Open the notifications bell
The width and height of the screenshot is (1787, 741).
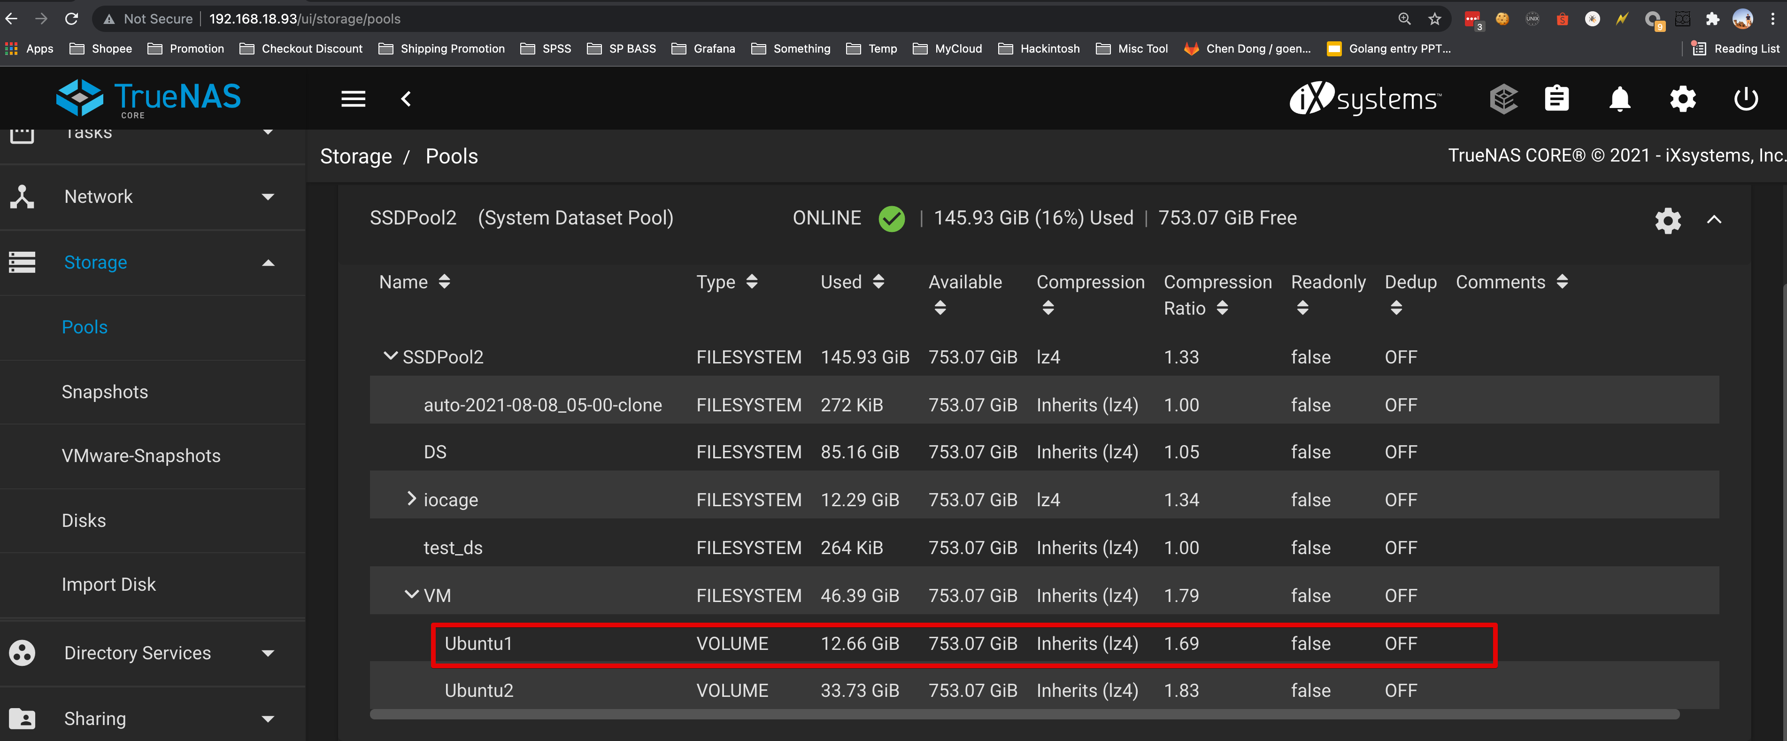[1620, 99]
